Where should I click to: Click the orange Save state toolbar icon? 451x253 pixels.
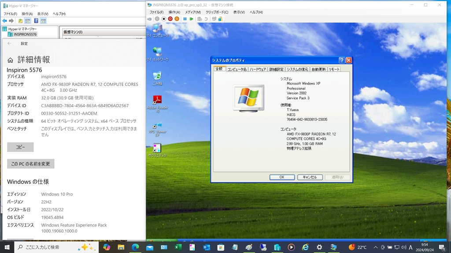click(x=177, y=19)
